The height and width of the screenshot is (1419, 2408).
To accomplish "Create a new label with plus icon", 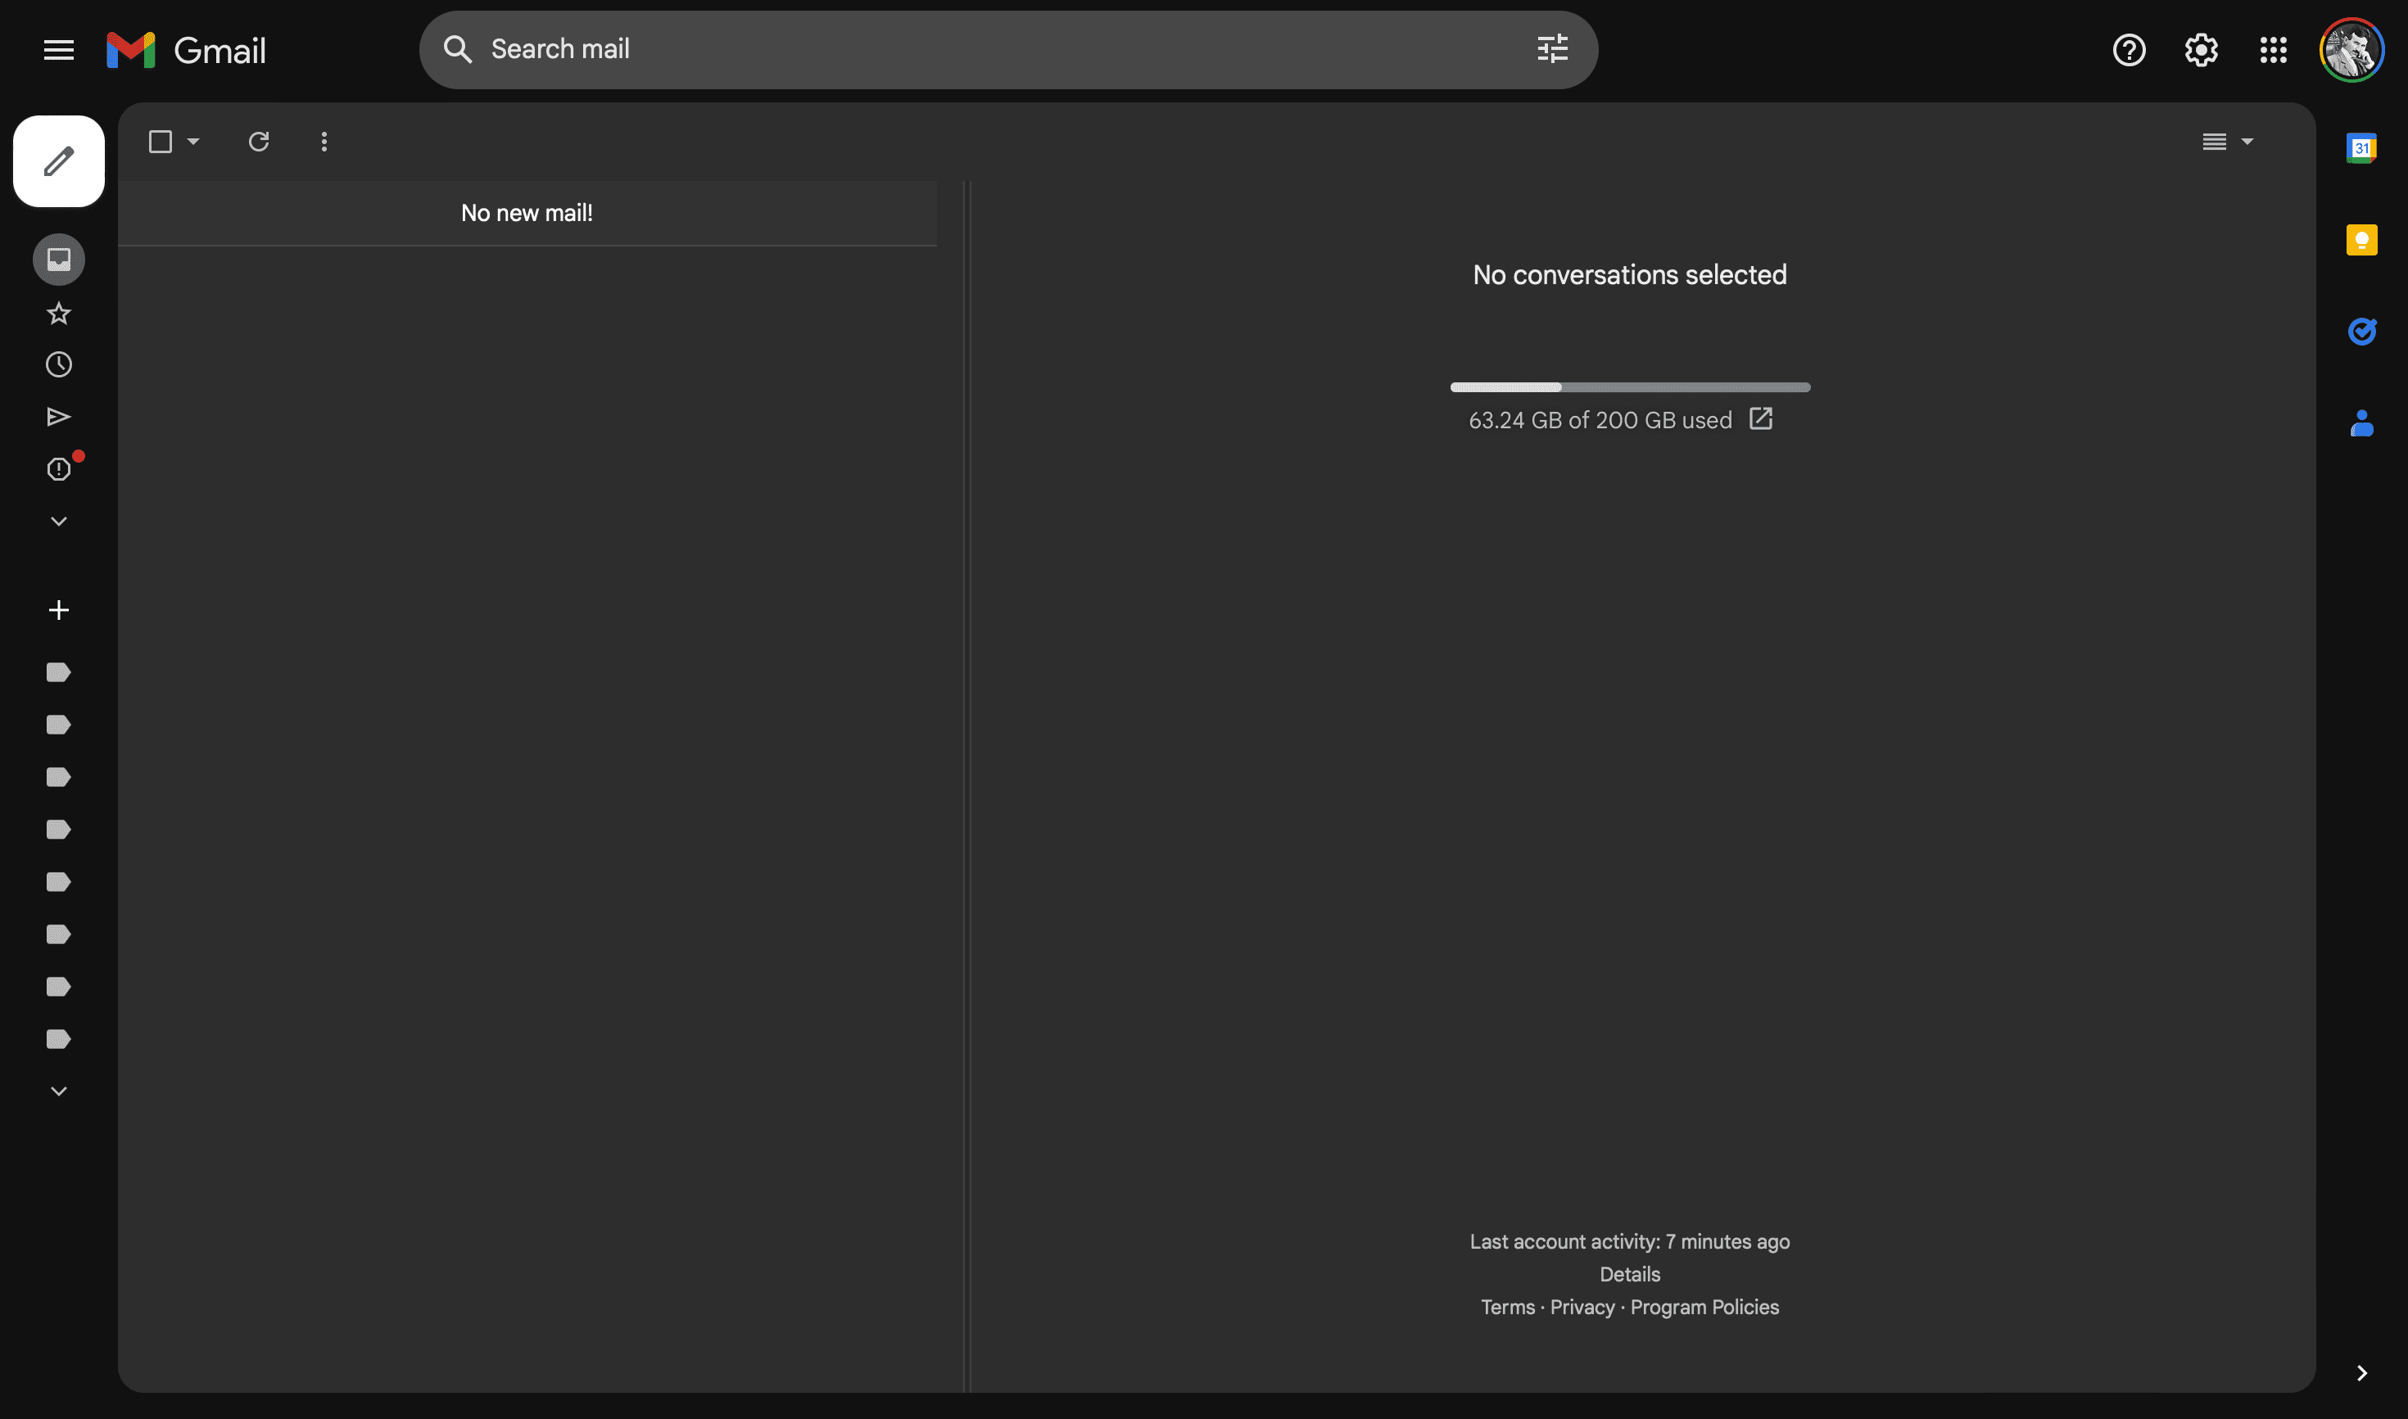I will pyautogui.click(x=58, y=610).
